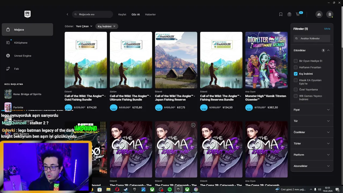Open the gift redeem icon
Viewport: 343px width, 193px height.
(x=289, y=14)
